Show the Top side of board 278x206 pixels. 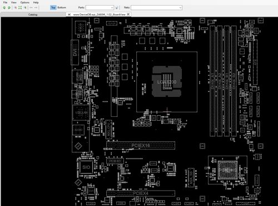pyautogui.click(x=53, y=7)
